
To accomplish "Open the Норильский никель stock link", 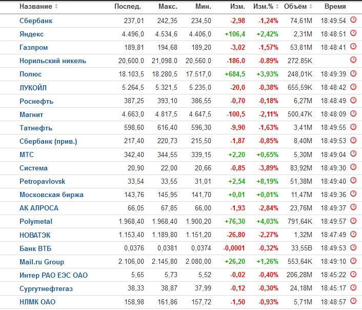I will [53, 61].
